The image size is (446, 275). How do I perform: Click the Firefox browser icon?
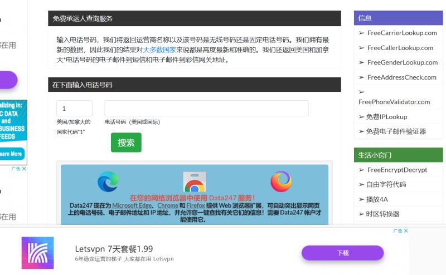pos(281,181)
